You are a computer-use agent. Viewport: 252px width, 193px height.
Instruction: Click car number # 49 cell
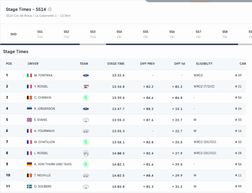[238, 76]
